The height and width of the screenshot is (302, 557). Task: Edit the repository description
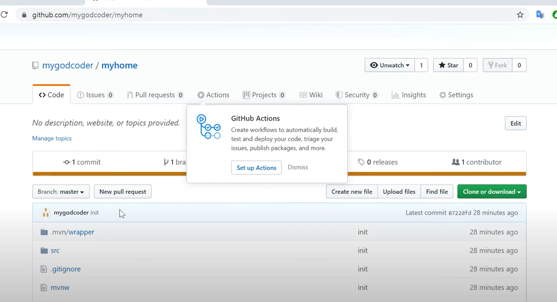(516, 123)
